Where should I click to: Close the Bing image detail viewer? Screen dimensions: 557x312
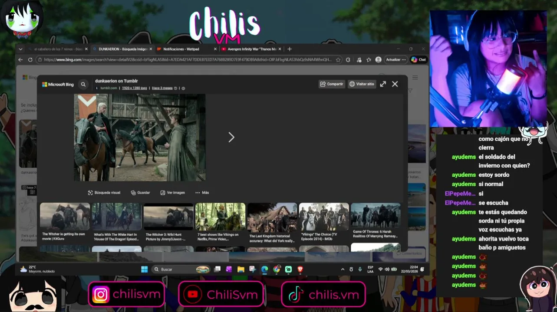coord(395,84)
